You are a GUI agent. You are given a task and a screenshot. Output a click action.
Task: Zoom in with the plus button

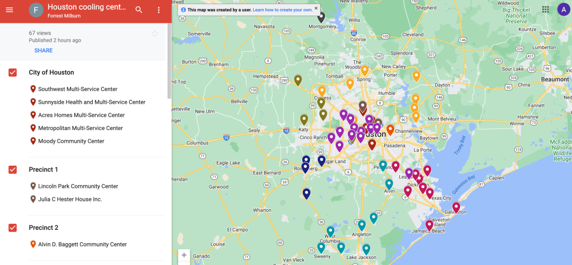[x=184, y=255]
